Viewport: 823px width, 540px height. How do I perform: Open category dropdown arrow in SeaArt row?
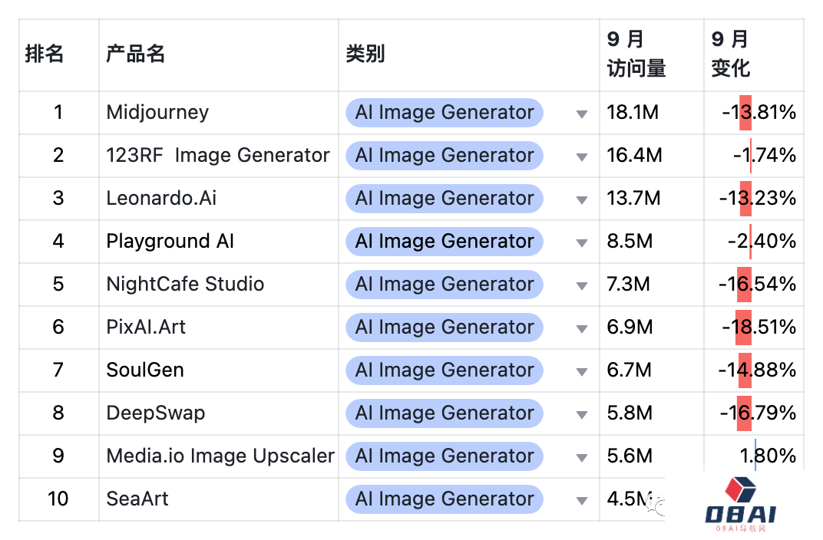tap(581, 501)
